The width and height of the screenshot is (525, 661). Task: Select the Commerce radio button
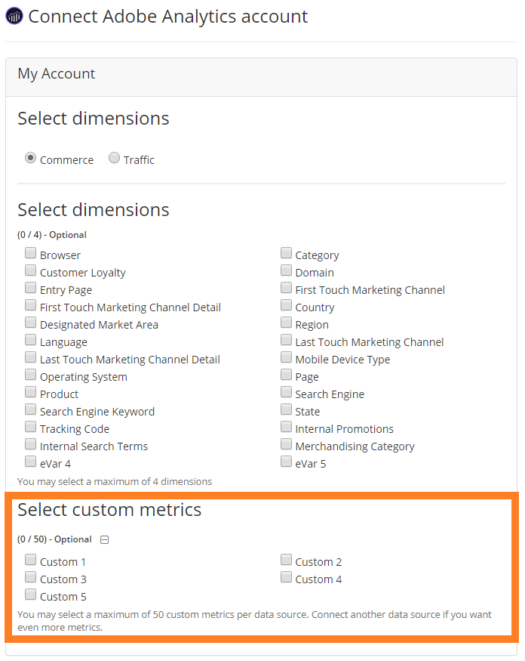[30, 159]
